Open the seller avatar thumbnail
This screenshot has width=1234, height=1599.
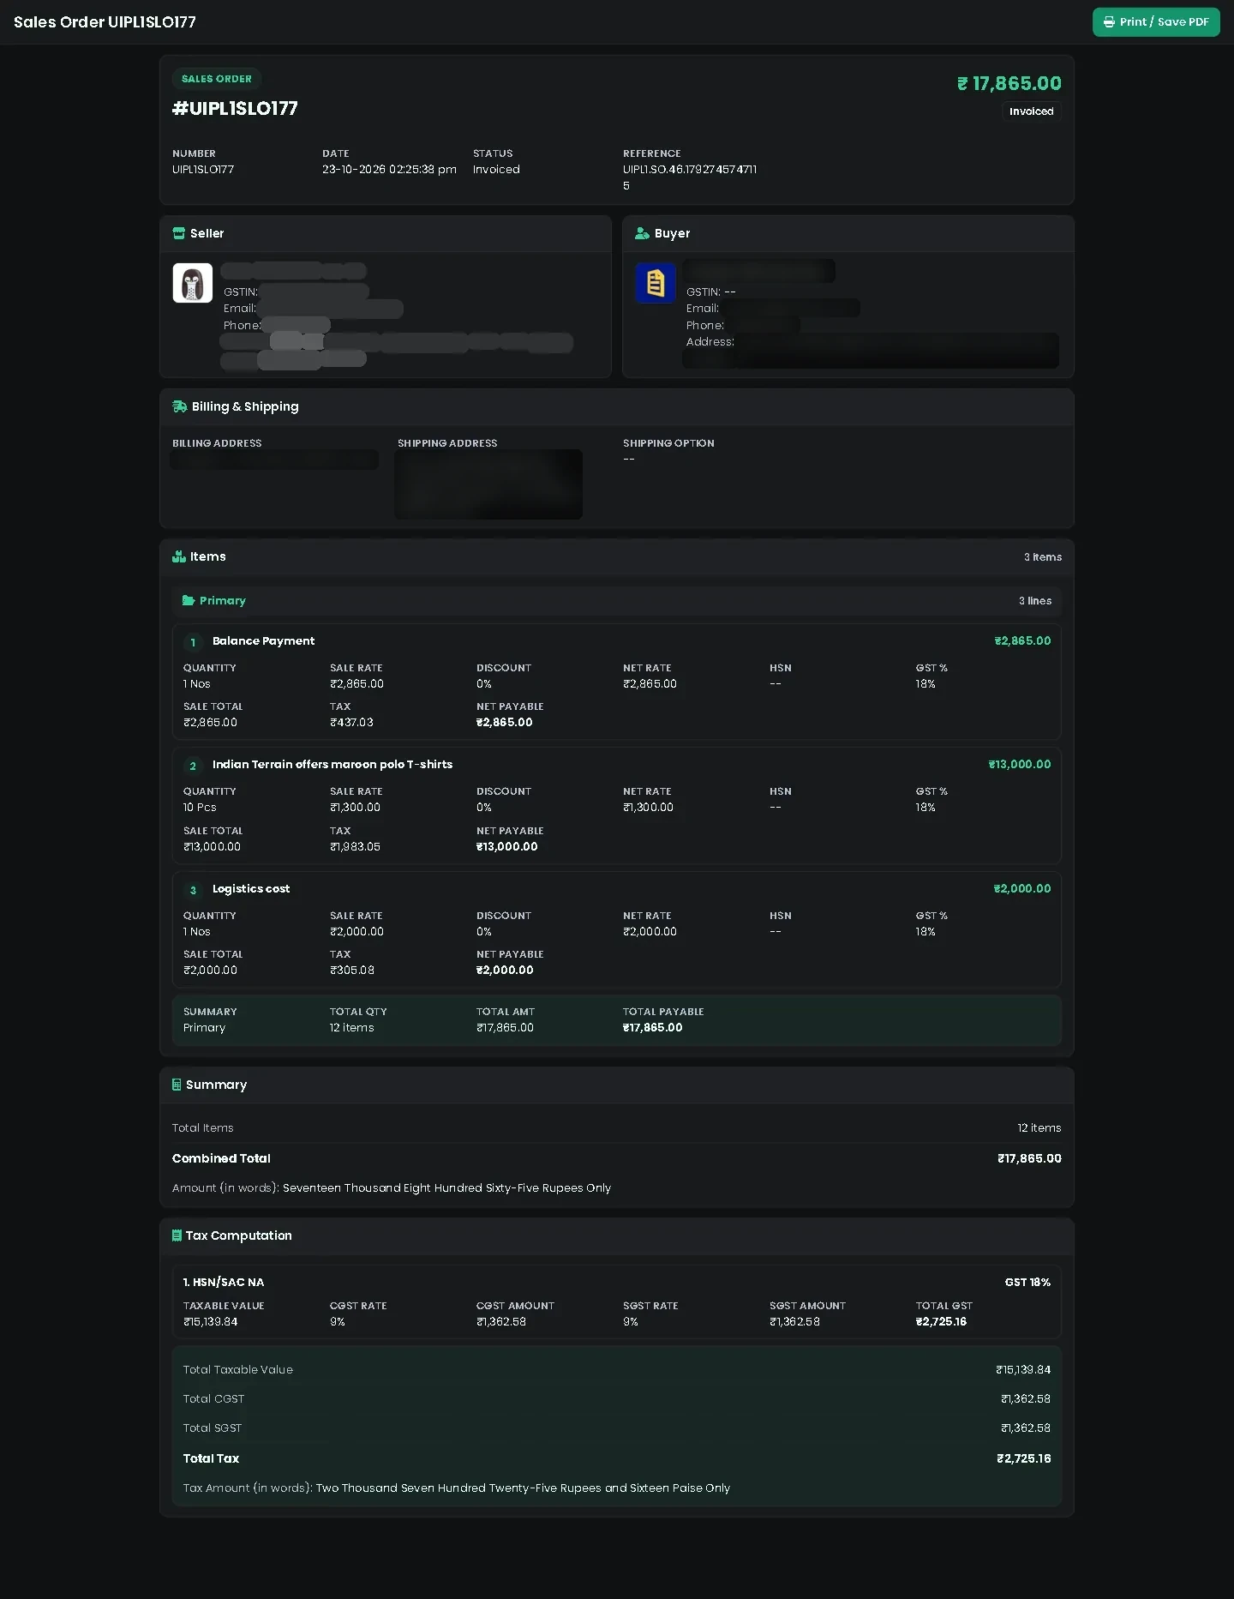193,283
